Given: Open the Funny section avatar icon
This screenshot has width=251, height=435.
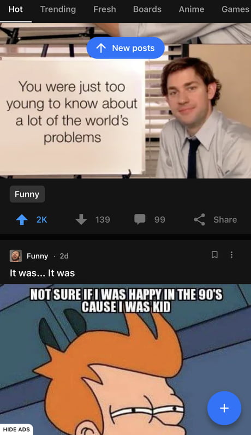Looking at the screenshot, I should click(15, 256).
